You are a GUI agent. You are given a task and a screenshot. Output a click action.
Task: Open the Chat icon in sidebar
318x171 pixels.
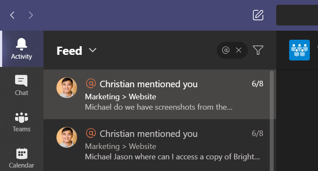click(x=21, y=80)
